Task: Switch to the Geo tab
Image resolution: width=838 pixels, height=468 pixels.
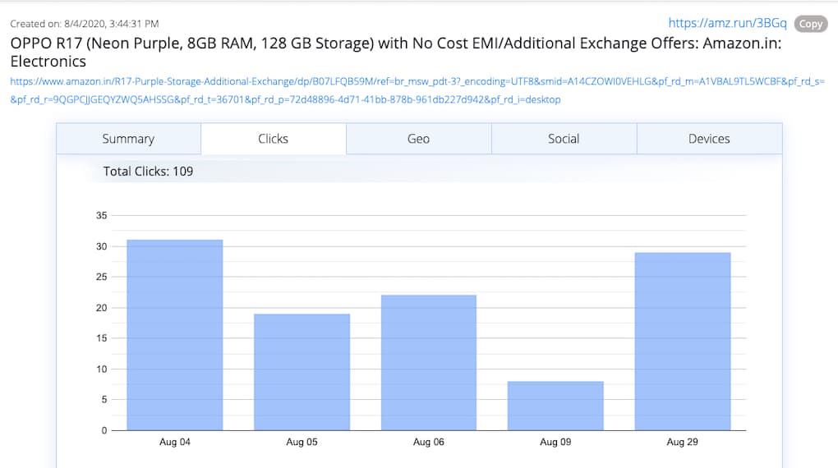Action: 418,139
